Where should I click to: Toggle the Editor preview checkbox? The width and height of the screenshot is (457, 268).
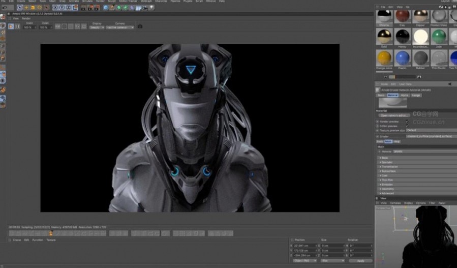[x=407, y=126]
